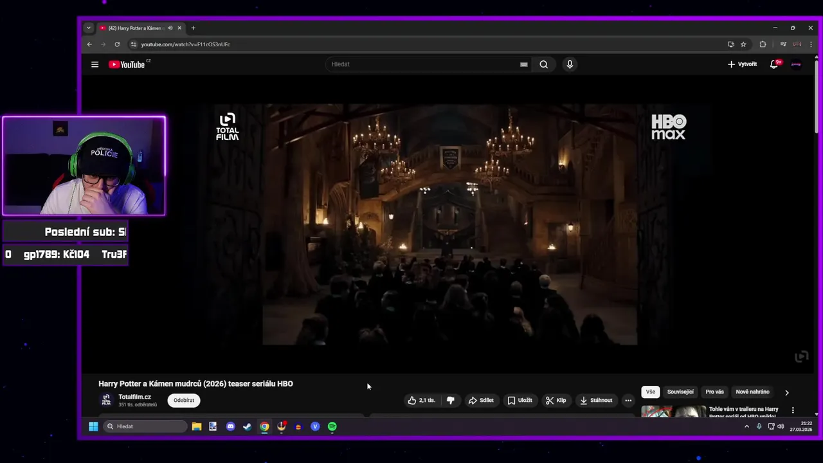Screen dimensions: 823x463
Task: Switch to Chrome in the taskbar
Action: point(264,426)
